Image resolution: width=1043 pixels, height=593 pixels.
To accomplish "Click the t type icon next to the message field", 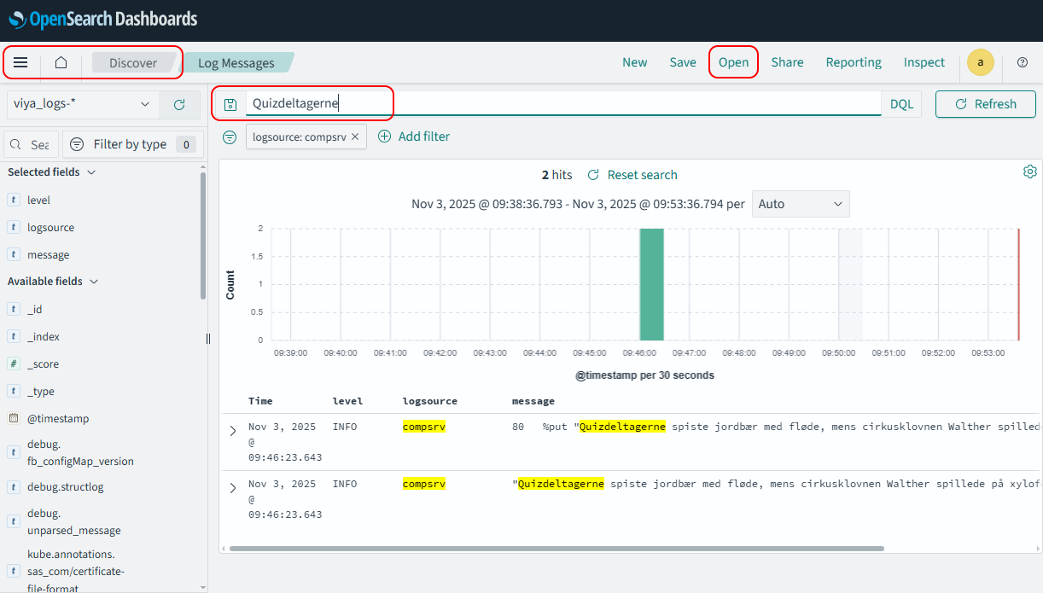I will pyautogui.click(x=14, y=254).
